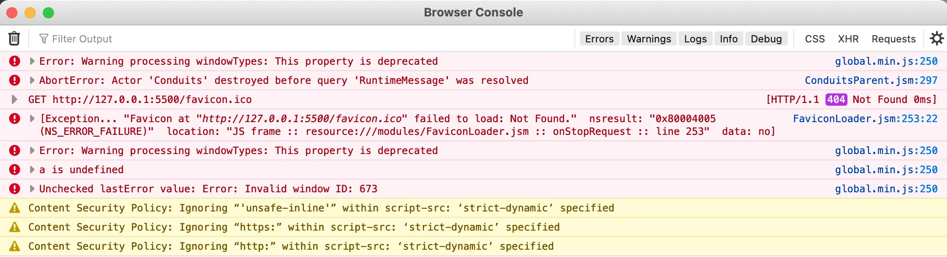The image size is (947, 257).
Task: Click the error icon beside AbortError message
Action: pos(15,80)
